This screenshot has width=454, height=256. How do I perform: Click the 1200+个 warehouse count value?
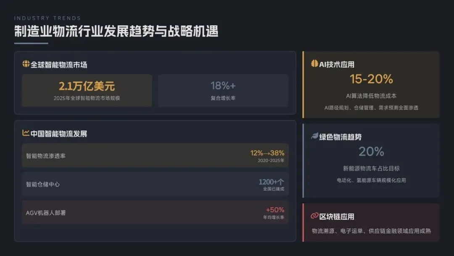(x=272, y=181)
